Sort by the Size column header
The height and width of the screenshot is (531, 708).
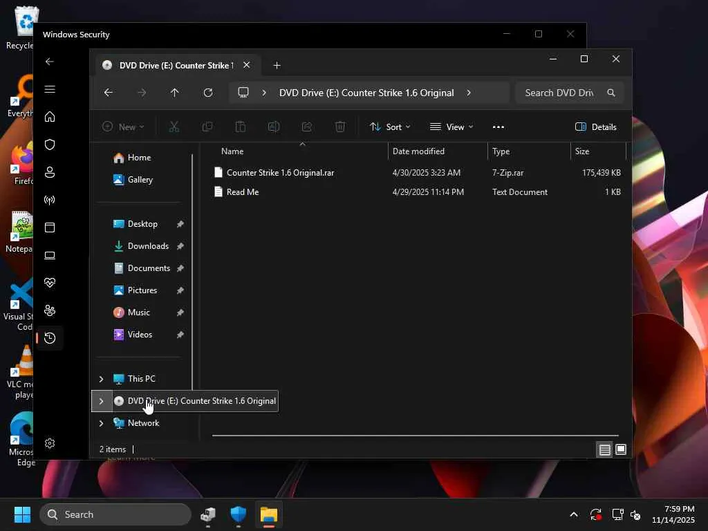point(582,151)
